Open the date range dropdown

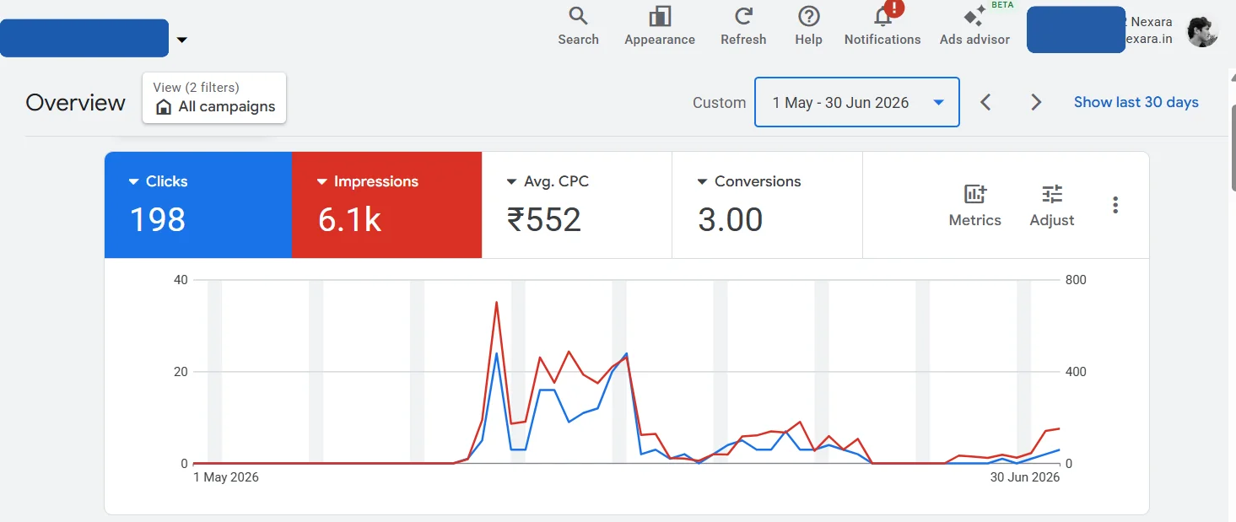coord(856,102)
